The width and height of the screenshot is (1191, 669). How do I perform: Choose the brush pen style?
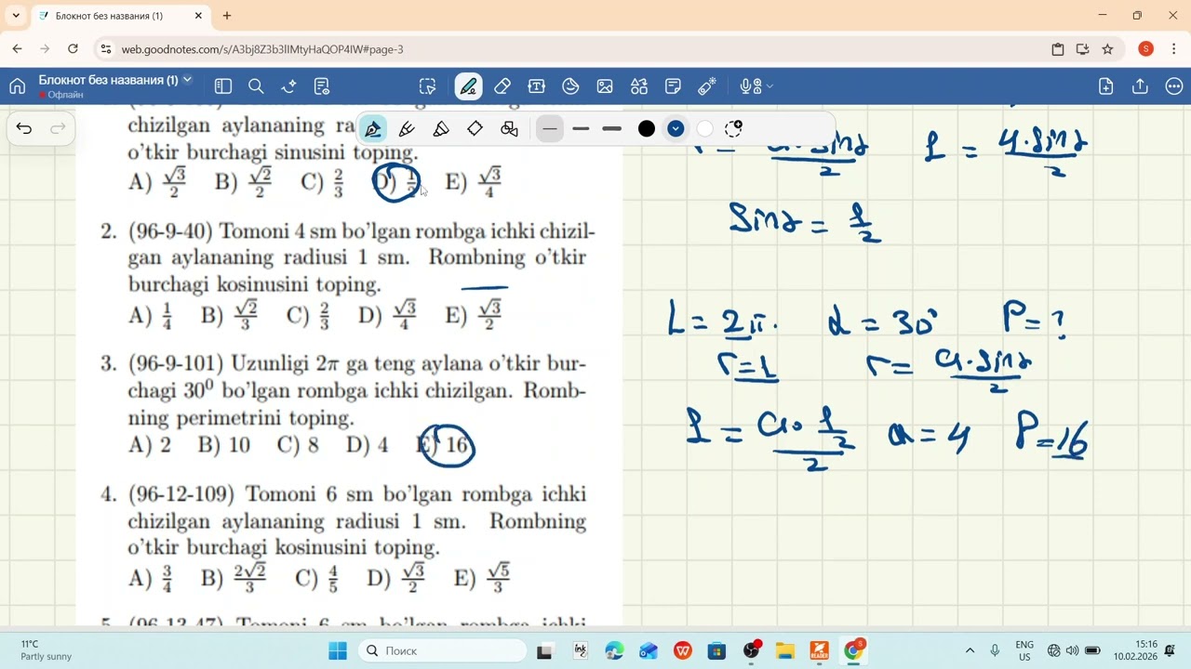[407, 128]
